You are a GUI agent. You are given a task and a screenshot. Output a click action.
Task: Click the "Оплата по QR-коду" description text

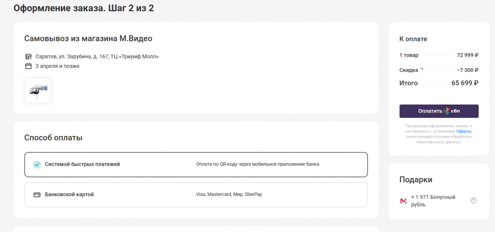point(257,164)
